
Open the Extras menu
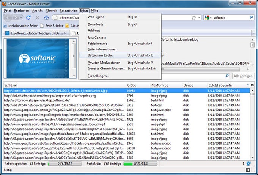84,11
